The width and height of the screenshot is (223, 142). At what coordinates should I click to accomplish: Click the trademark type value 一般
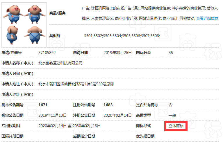[172, 115]
